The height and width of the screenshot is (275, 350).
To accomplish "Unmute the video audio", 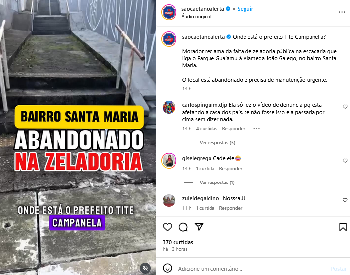I will 145,268.
